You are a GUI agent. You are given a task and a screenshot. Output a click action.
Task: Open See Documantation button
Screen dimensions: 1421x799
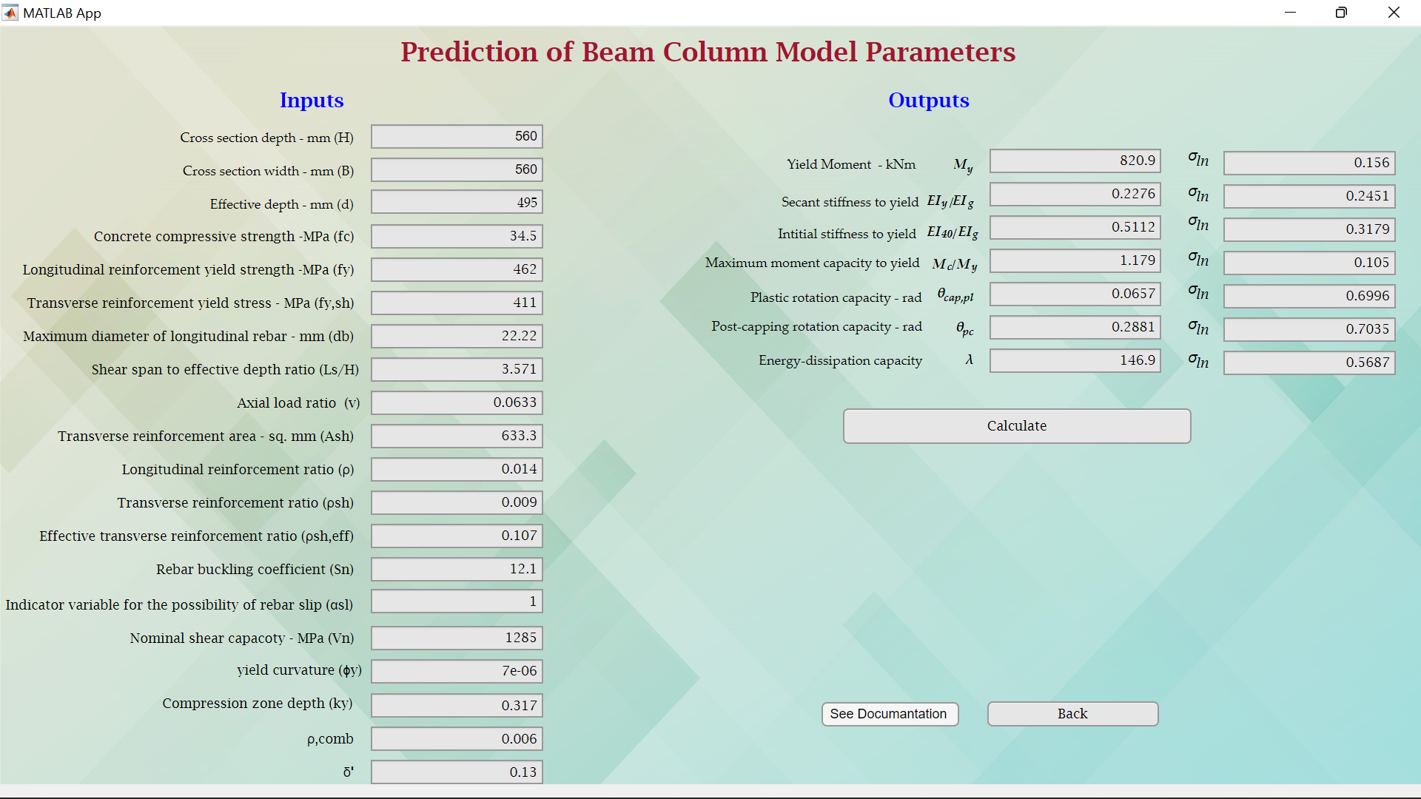click(889, 714)
